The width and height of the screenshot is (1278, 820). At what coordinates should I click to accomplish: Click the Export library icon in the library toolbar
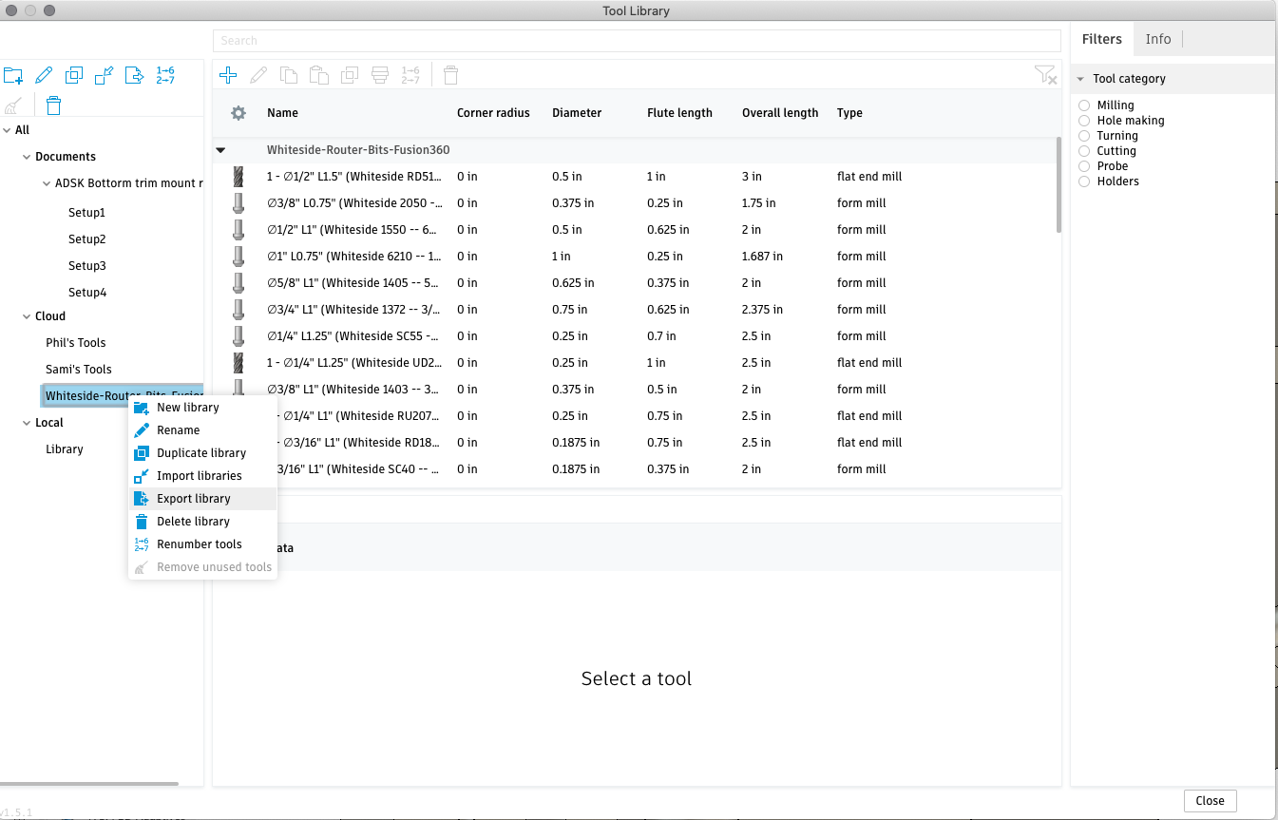[x=135, y=75]
